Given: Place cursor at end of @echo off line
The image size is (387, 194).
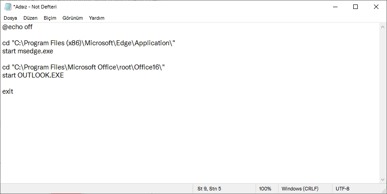Looking at the screenshot, I should point(33,27).
